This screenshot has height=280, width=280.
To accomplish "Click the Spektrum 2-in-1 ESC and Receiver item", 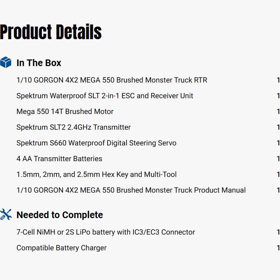I will point(105,96).
